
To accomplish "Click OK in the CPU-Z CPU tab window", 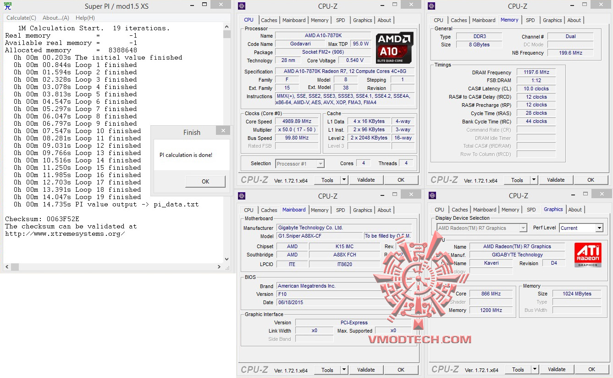I will point(401,180).
